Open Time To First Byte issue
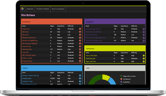 tap(91, 56)
